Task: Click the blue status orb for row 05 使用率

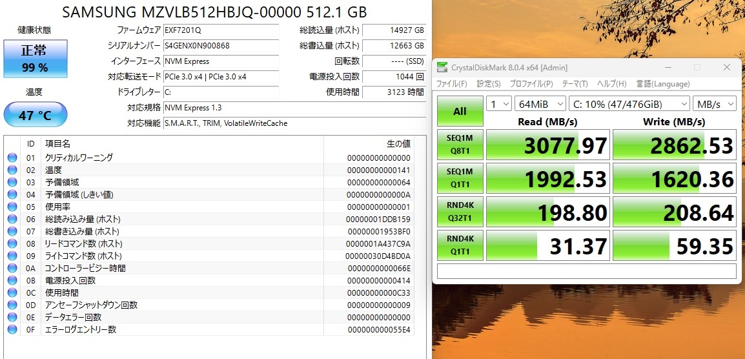Action: [12, 207]
